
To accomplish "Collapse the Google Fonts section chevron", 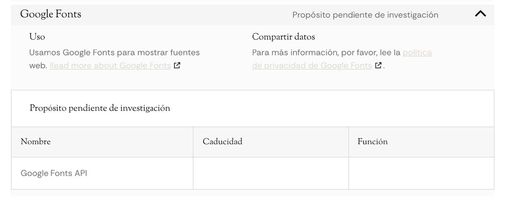I will coord(480,14).
